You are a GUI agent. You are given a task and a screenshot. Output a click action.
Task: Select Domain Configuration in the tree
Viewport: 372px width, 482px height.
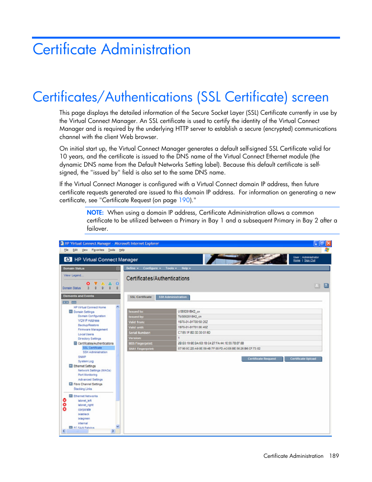point(92,316)
